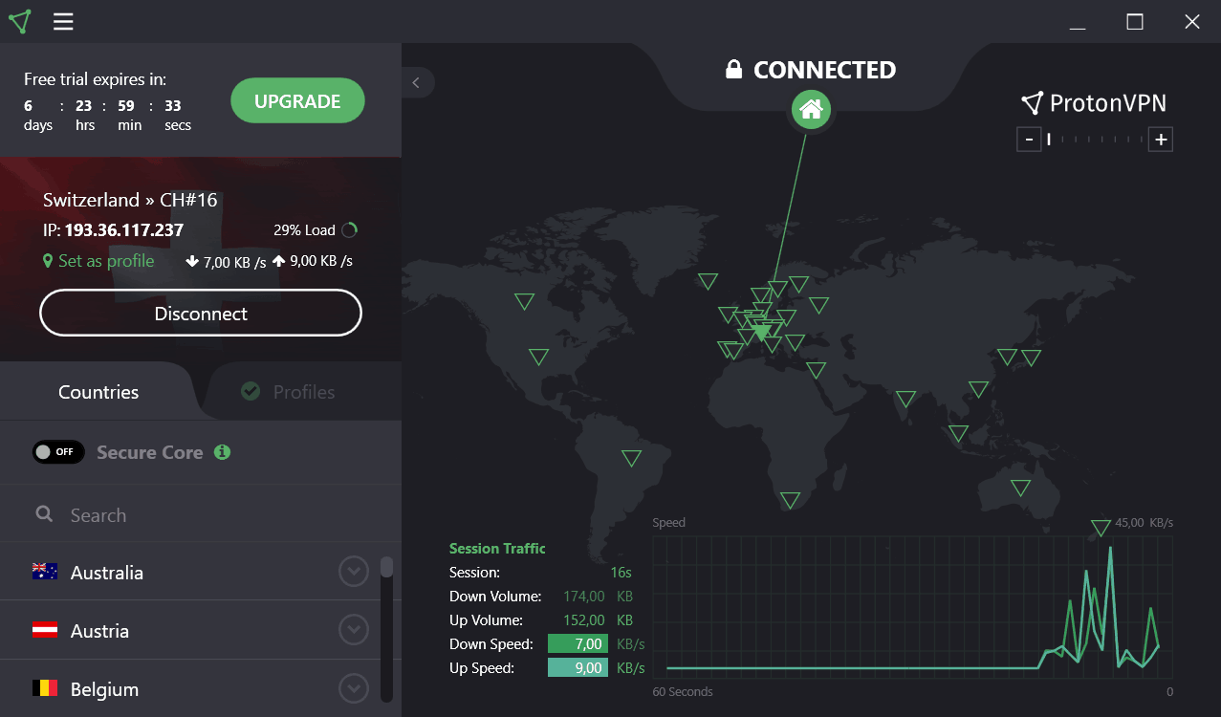The image size is (1221, 717).
Task: Click the Belgium flag icon
Action: pyautogui.click(x=45, y=688)
